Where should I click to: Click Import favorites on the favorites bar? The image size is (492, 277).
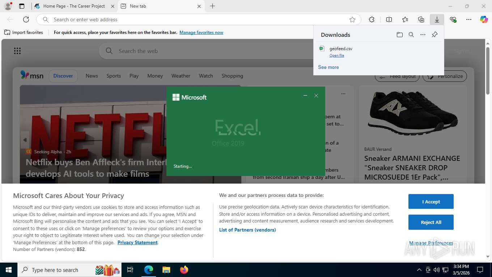(24, 32)
